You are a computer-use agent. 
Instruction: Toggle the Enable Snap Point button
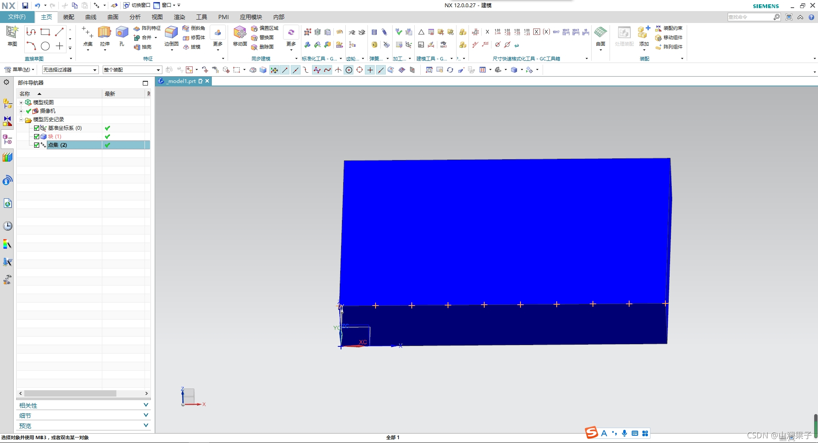[274, 70]
